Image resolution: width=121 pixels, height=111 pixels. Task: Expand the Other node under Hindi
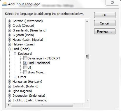15,77
